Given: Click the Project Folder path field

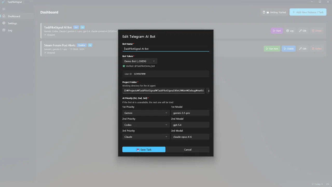Looking at the screenshot, I should click(163, 91).
